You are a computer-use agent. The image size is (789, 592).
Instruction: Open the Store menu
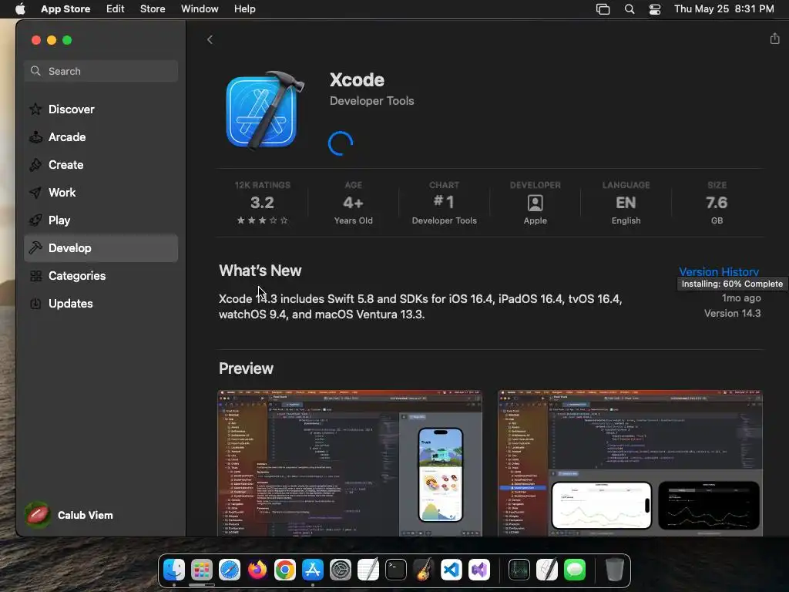click(153, 9)
